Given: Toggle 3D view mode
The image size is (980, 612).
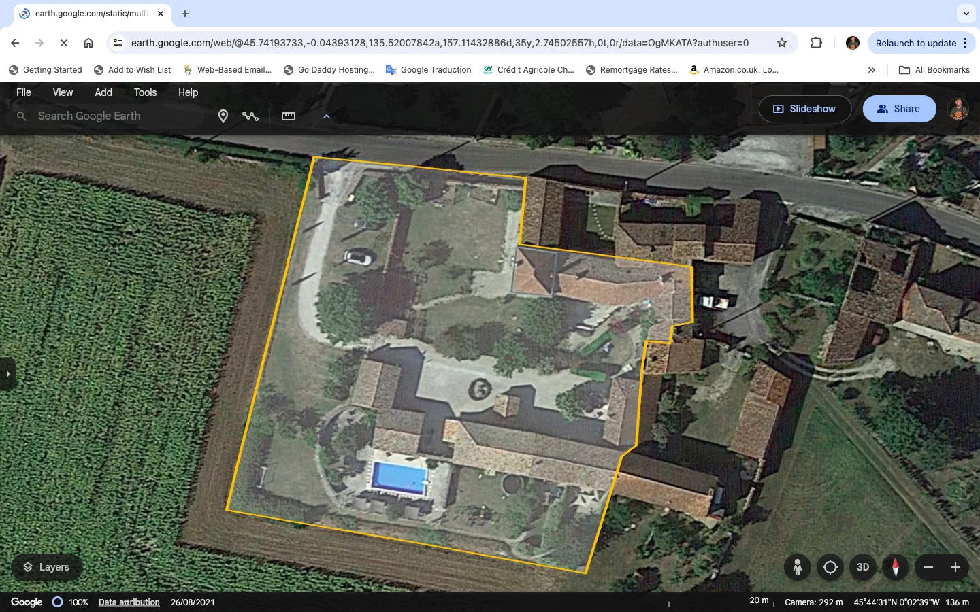Looking at the screenshot, I should (863, 567).
